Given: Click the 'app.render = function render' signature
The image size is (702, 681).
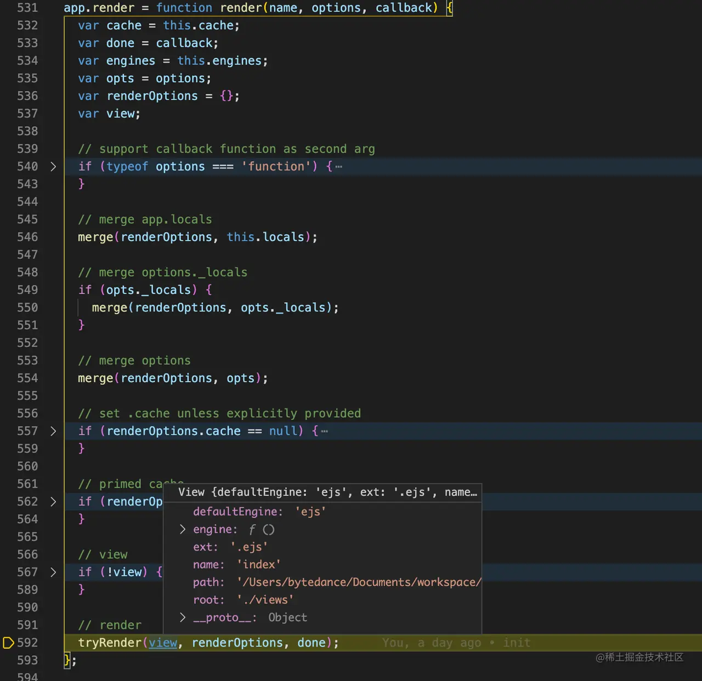Looking at the screenshot, I should coord(258,8).
